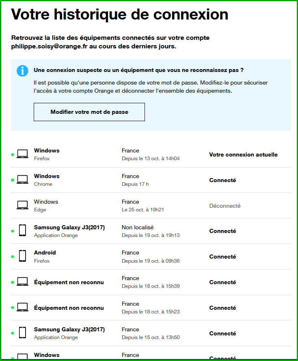298x361 pixels.
Task: Click laptop icon for unrecognized device at 15h39
Action: [22, 282]
